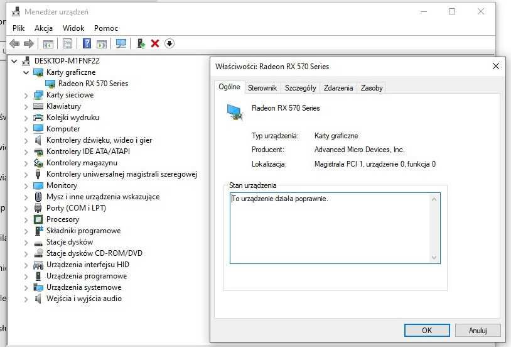The height and width of the screenshot is (347, 511).
Task: Click the Forward arrow toolbar icon
Action: point(29,43)
